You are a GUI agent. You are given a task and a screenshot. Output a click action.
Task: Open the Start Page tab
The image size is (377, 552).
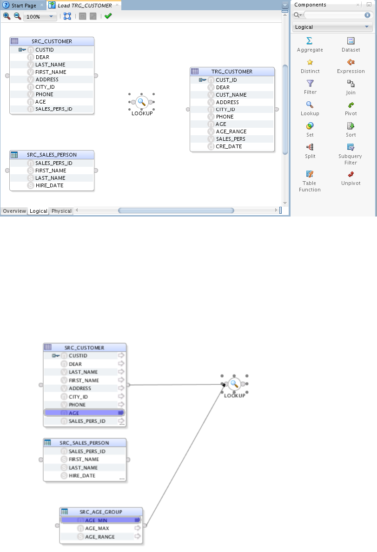[x=23, y=5]
